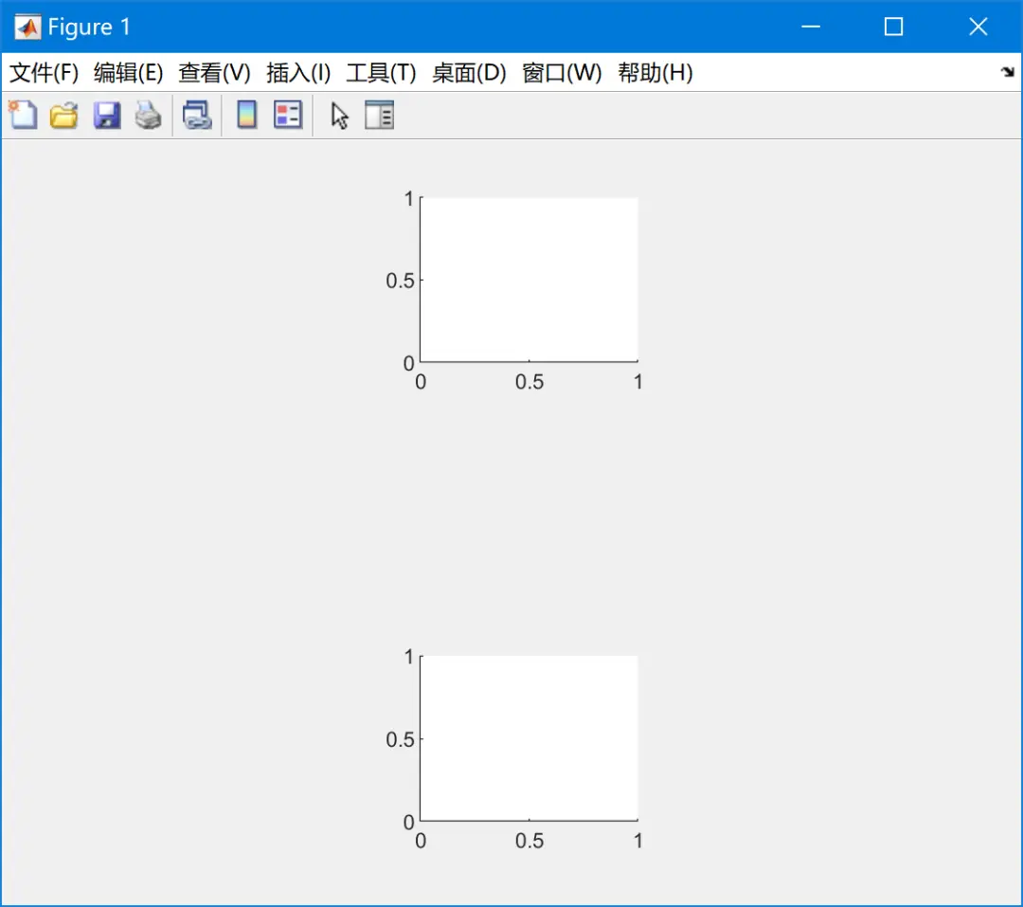This screenshot has height=907, width=1023.
Task: Click the New Figure toolbar icon
Action: coord(24,116)
